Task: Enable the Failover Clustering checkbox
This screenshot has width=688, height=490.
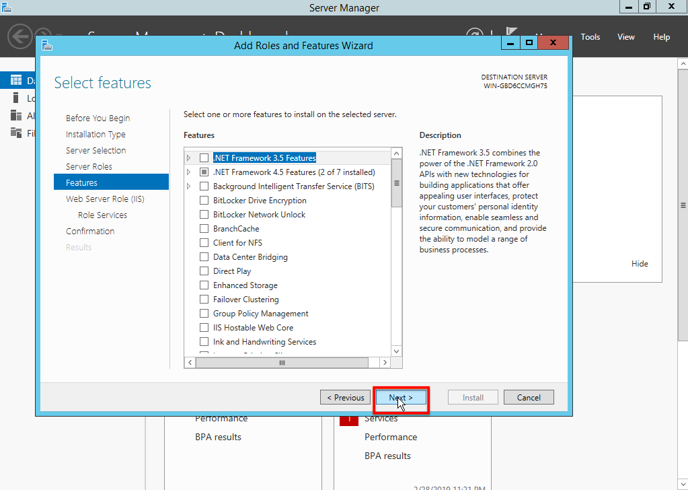Action: click(x=204, y=299)
